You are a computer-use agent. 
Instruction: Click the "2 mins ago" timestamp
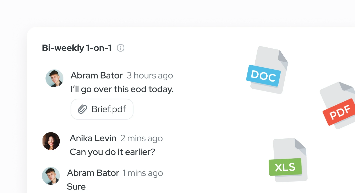point(142,138)
